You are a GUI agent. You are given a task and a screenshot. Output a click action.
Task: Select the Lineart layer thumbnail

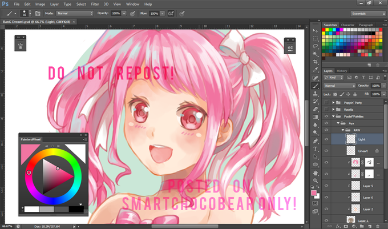pos(351,151)
